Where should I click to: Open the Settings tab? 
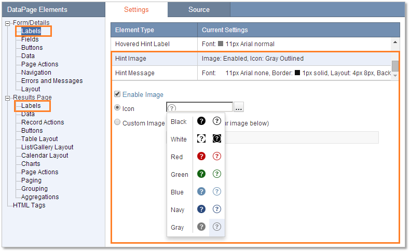136,10
